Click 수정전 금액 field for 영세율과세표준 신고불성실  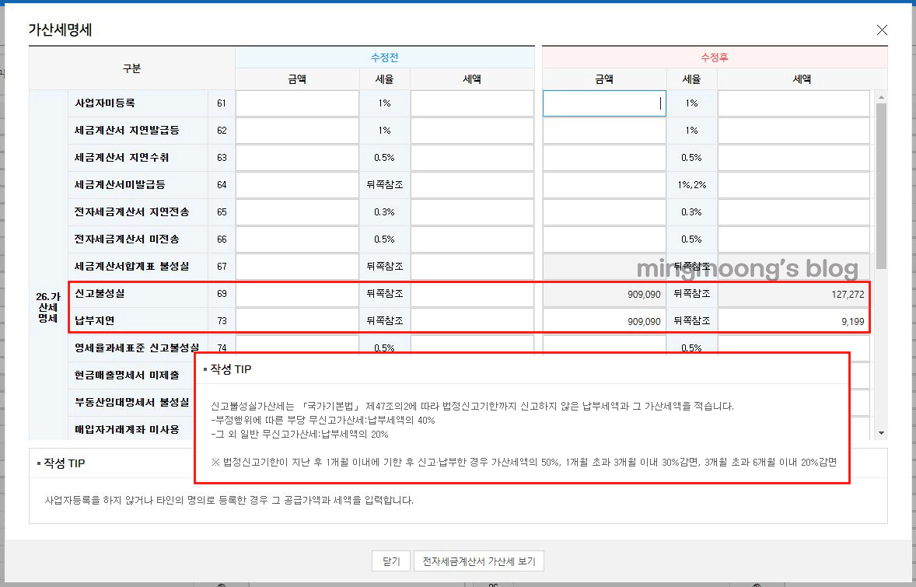[x=296, y=348]
